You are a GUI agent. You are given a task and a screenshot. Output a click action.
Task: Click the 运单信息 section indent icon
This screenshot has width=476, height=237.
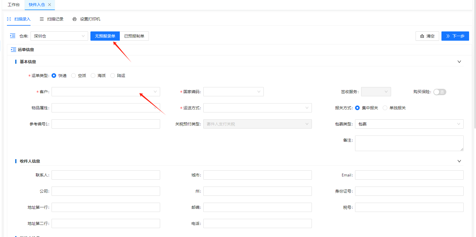[13, 50]
